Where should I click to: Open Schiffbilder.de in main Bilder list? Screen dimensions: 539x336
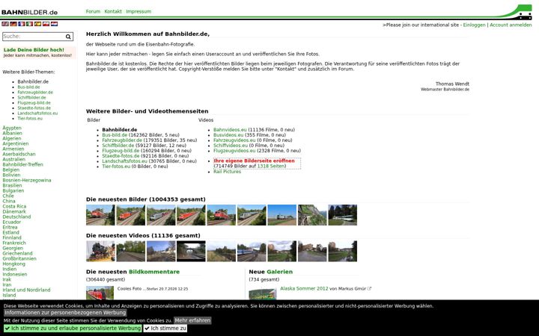118,146
